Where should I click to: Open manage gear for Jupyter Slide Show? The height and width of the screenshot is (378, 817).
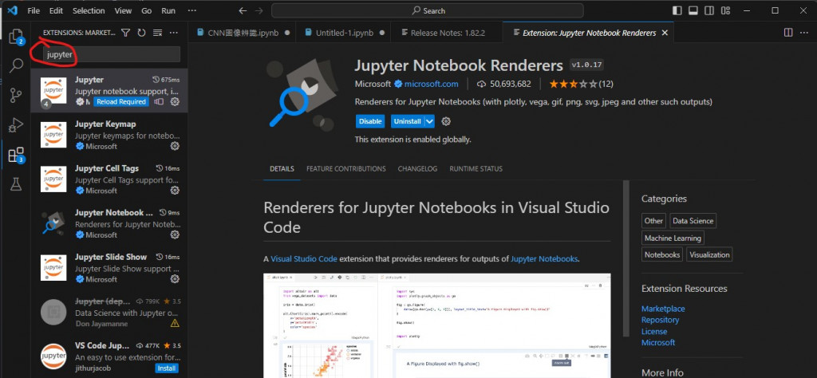pyautogui.click(x=175, y=279)
